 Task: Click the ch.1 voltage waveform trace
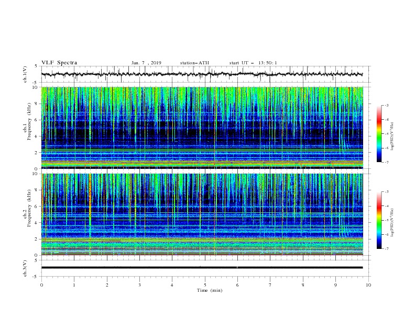202,74
